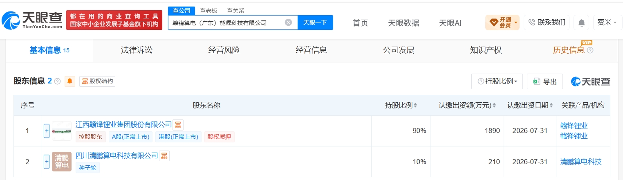The width and height of the screenshot is (623, 180).
Task: Click the help icon beside 股东信息 count
Action: [57, 81]
